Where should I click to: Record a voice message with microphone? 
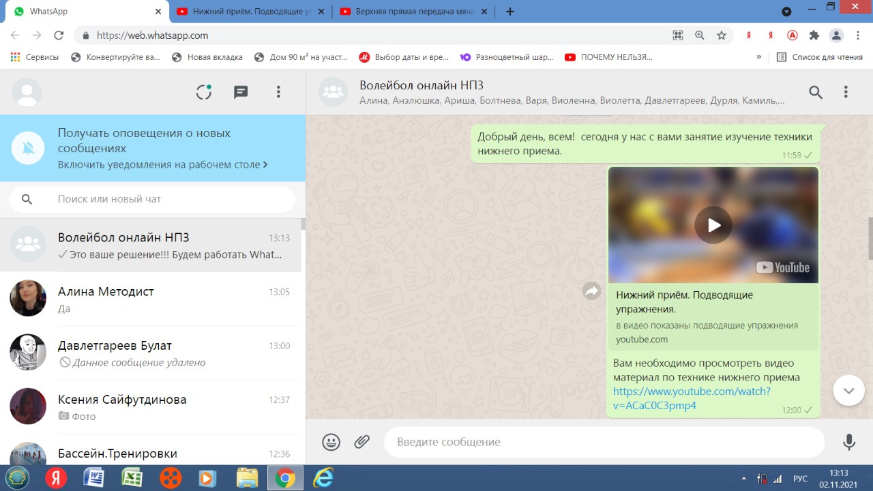[848, 442]
